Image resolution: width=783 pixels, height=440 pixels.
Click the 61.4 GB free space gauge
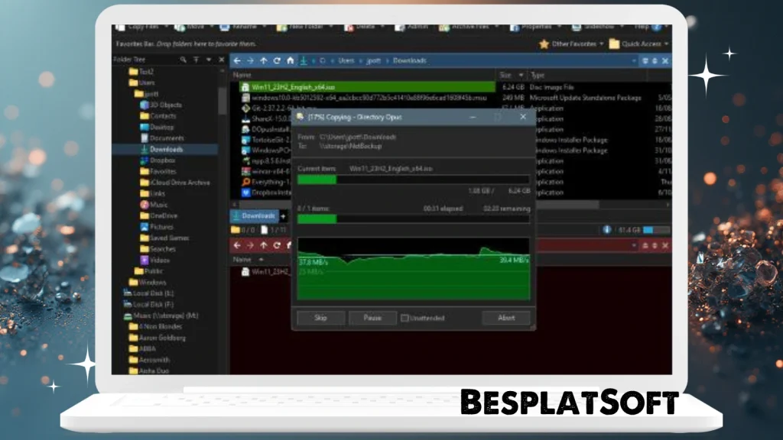[x=646, y=228]
